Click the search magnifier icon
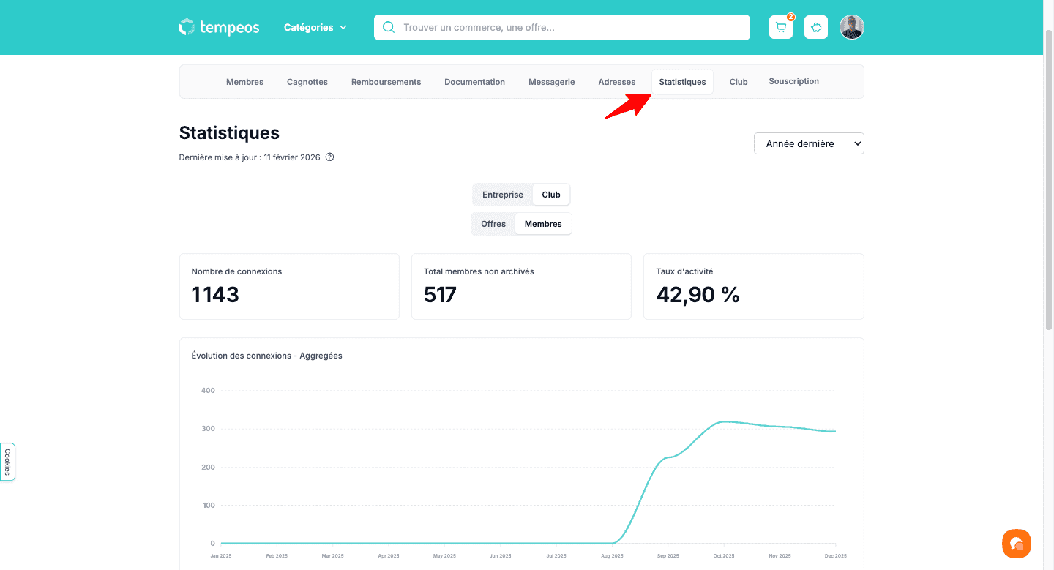This screenshot has width=1054, height=570. (389, 28)
